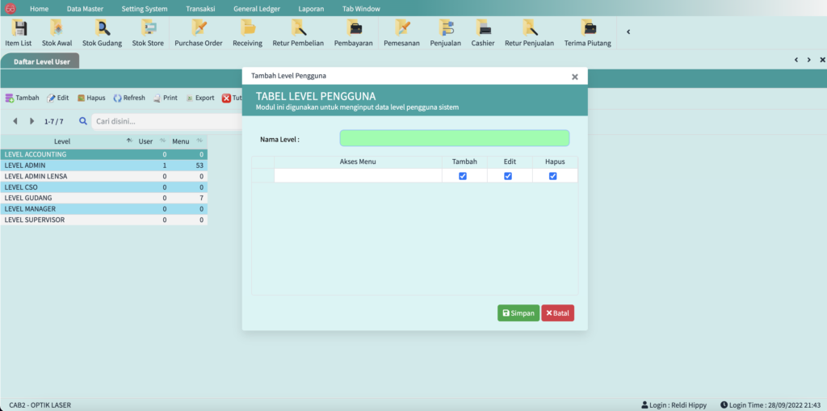Image resolution: width=827 pixels, height=411 pixels.
Task: Open the Data Master menu
Action: (x=85, y=8)
